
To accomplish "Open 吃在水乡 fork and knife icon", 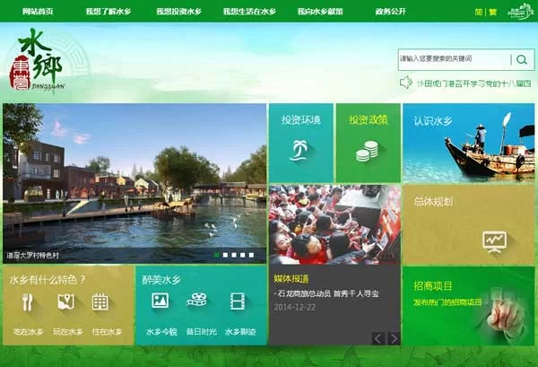I will pyautogui.click(x=29, y=302).
